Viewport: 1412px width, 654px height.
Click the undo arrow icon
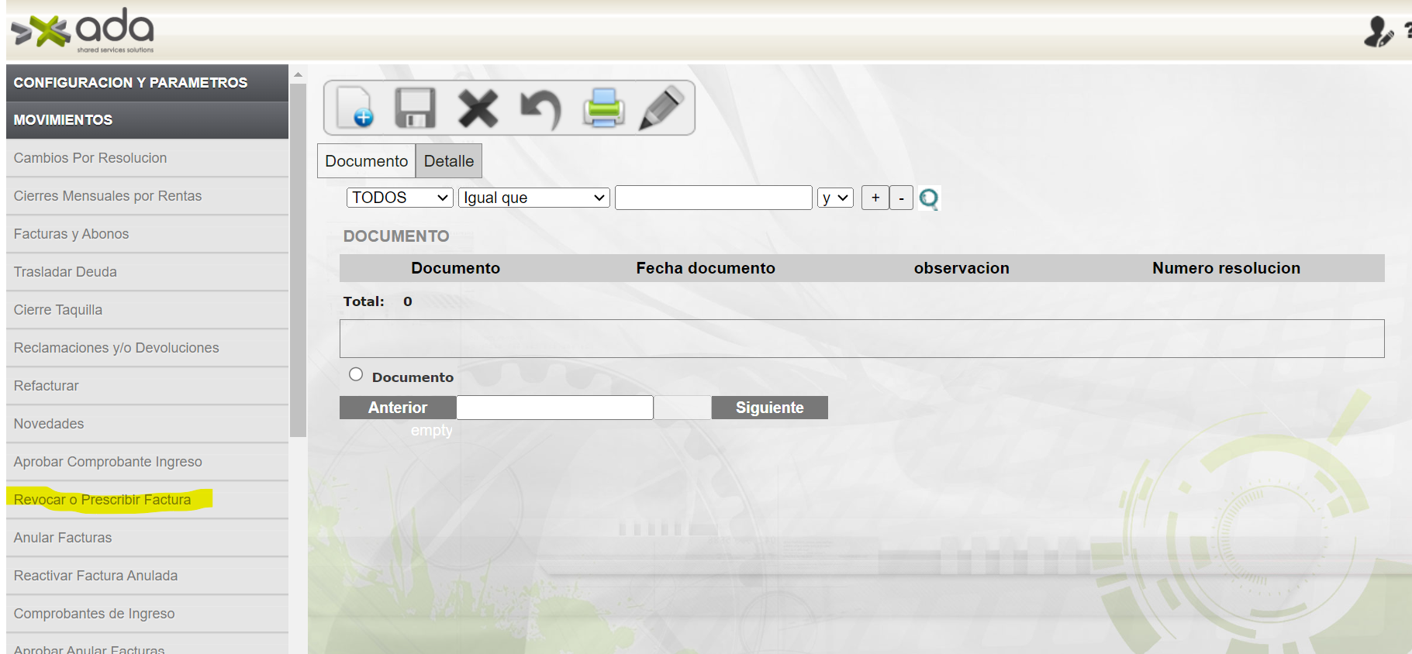pyautogui.click(x=540, y=108)
